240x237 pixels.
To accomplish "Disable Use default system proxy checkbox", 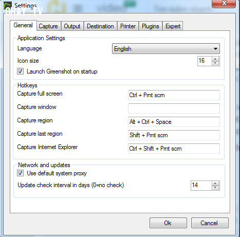I will click(x=20, y=173).
